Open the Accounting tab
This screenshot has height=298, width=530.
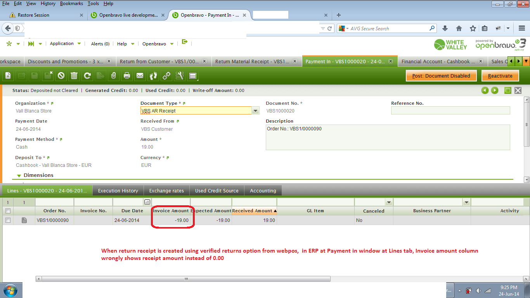tap(263, 191)
